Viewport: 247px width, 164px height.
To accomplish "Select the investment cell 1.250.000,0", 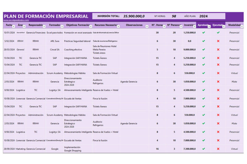I will [x=190, y=33].
